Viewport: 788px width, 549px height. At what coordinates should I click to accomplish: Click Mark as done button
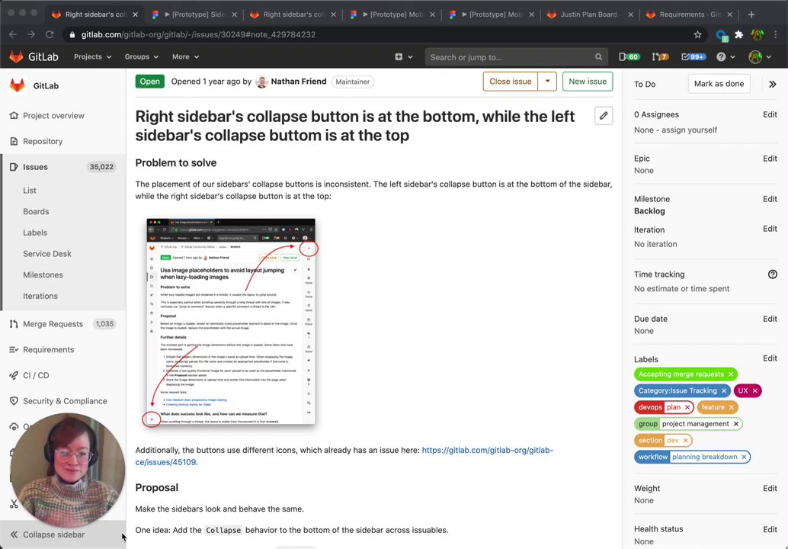719,84
